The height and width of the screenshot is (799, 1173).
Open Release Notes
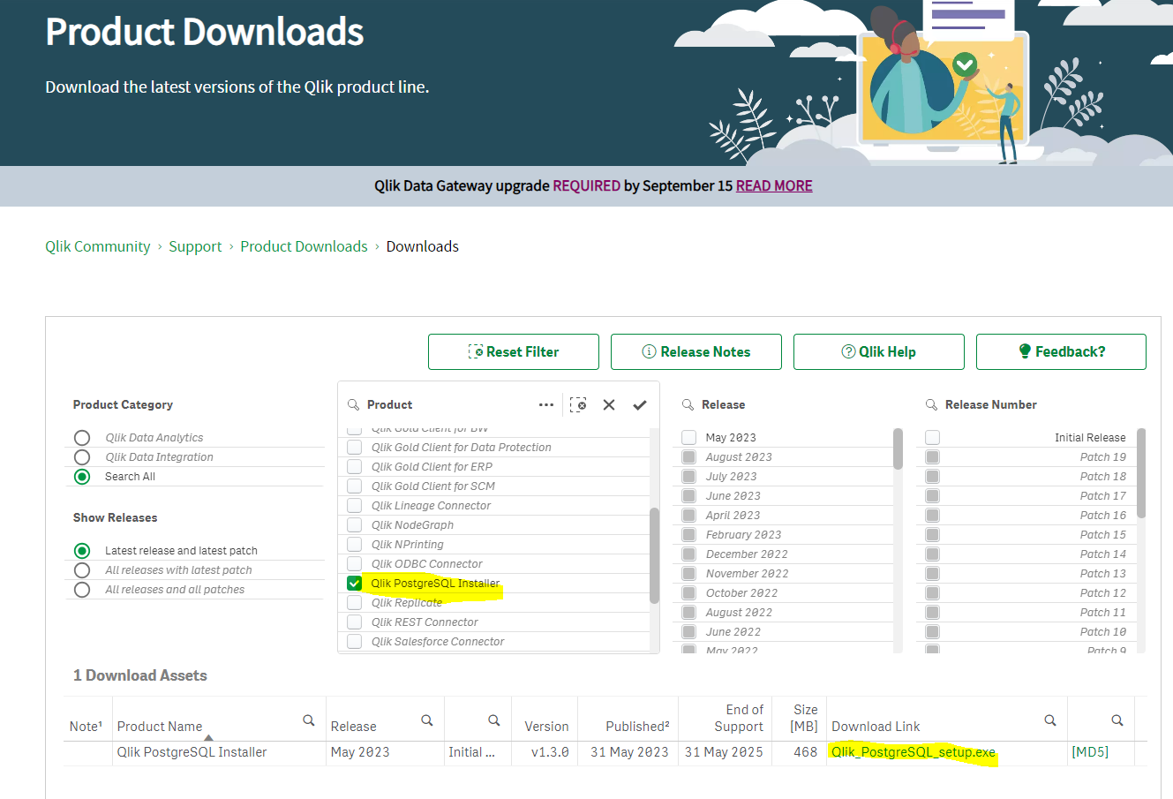pyautogui.click(x=696, y=351)
